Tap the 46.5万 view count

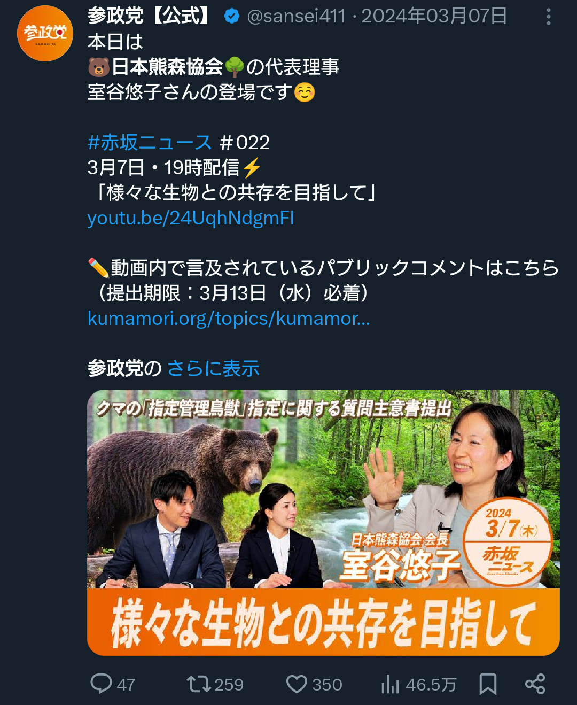[x=431, y=685]
